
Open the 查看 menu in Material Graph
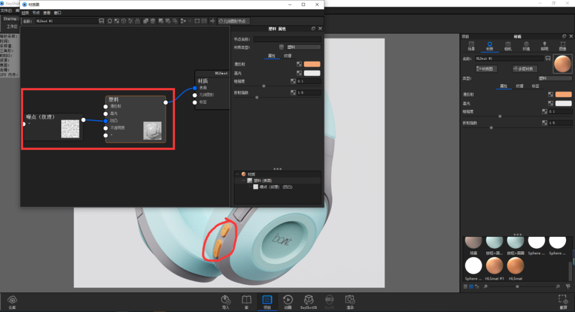[47, 13]
